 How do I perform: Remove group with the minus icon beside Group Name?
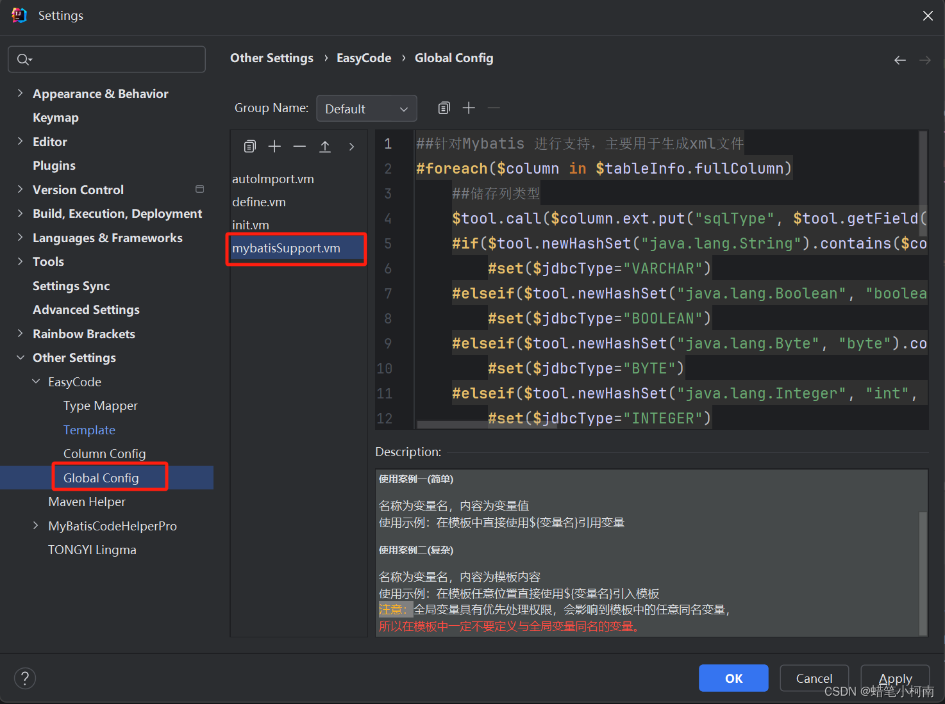[x=494, y=108]
